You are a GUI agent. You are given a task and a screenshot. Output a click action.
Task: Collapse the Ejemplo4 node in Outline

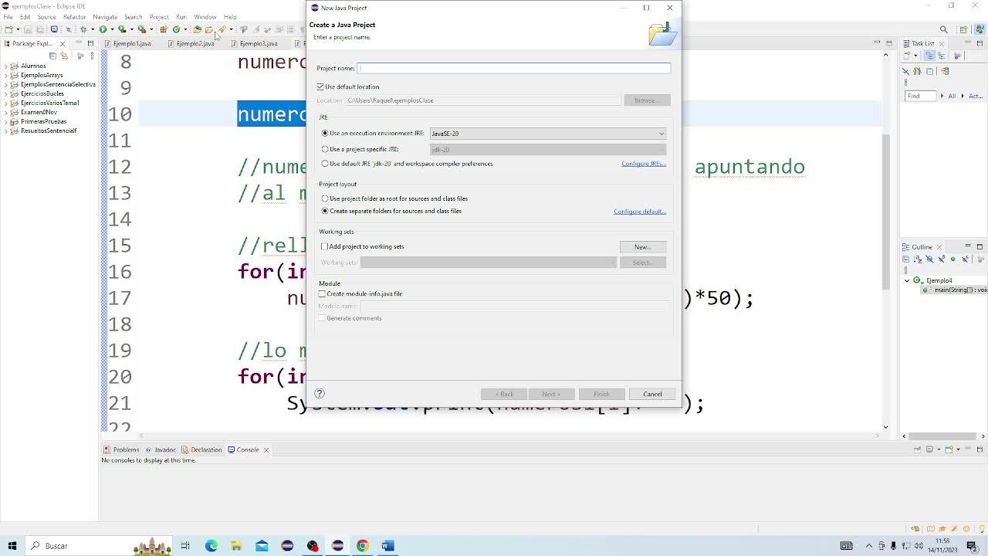pos(907,281)
